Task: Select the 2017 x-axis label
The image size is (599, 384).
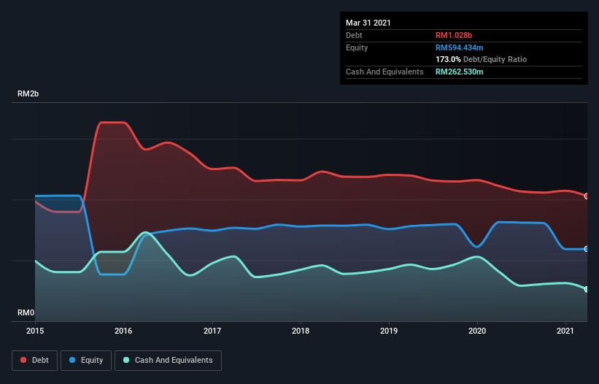Action: (x=212, y=331)
